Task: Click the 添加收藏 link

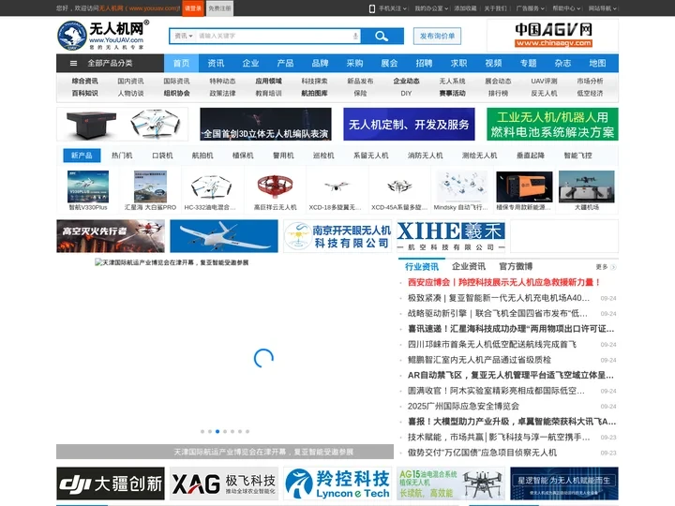Action: 465,8
